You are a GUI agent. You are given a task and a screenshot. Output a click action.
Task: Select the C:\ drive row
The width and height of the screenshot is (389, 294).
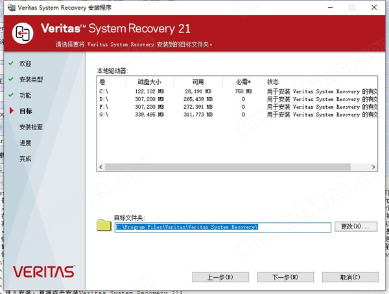(x=238, y=91)
